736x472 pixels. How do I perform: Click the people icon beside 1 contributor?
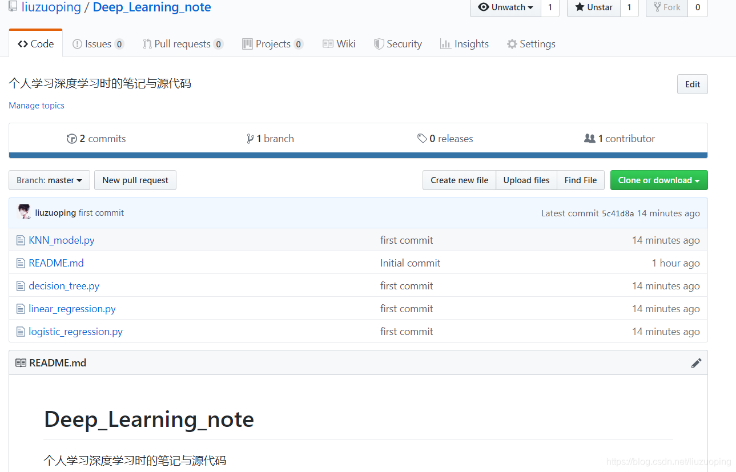pos(590,139)
